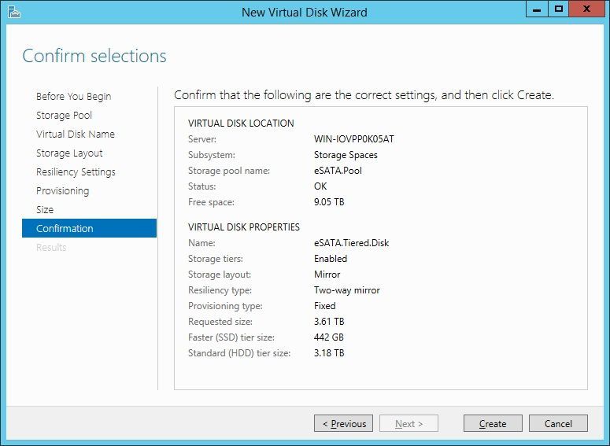Screen dimensions: 610x446
Task: Click the Status value OK
Action: coord(320,186)
